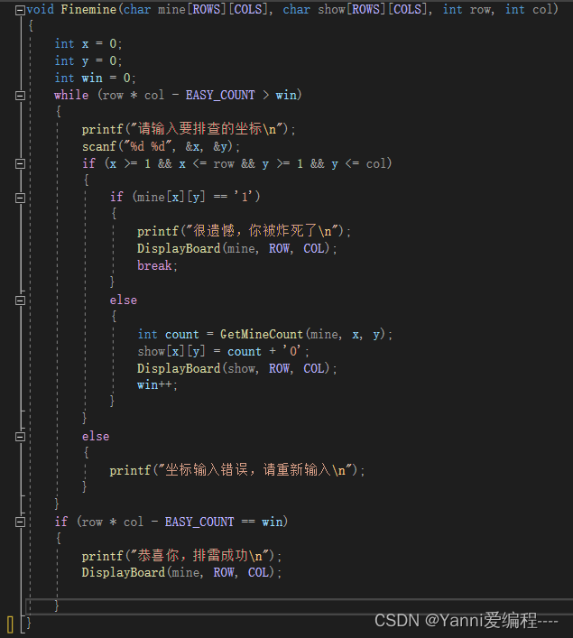Collapse the if mine[x][y] == '1' block

tap(20, 199)
